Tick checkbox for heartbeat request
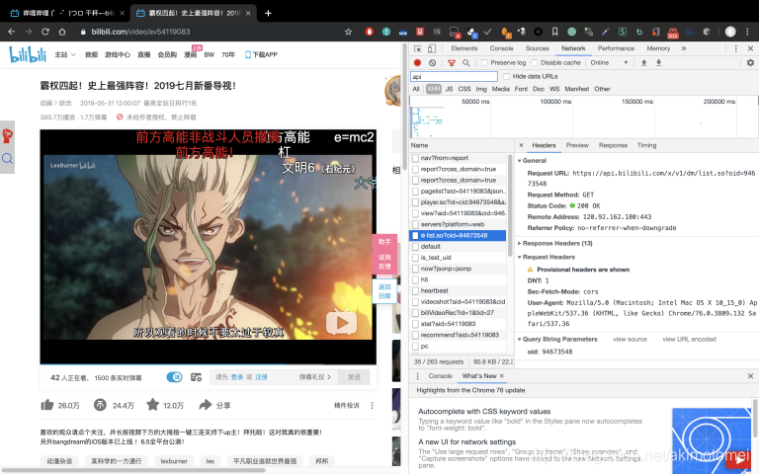Viewport: 759px width, 474px height. pyautogui.click(x=415, y=290)
